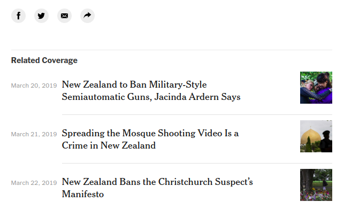Click the New Zealand Bans the Christchurch line
Screen dimensions: 344x217
point(157,182)
